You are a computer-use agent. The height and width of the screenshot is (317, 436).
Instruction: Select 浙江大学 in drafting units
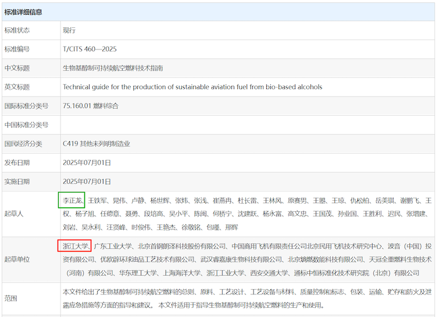coord(74,246)
